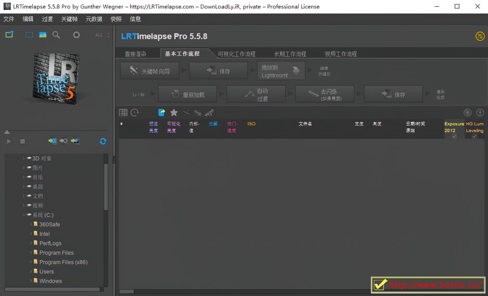488x296 pixels.
Task: Click the star rating icon
Action: (174, 112)
